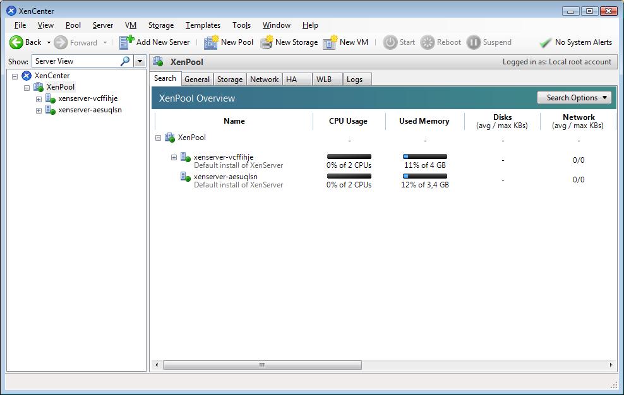Open the Tools menu
This screenshot has width=624, height=395.
click(x=241, y=25)
